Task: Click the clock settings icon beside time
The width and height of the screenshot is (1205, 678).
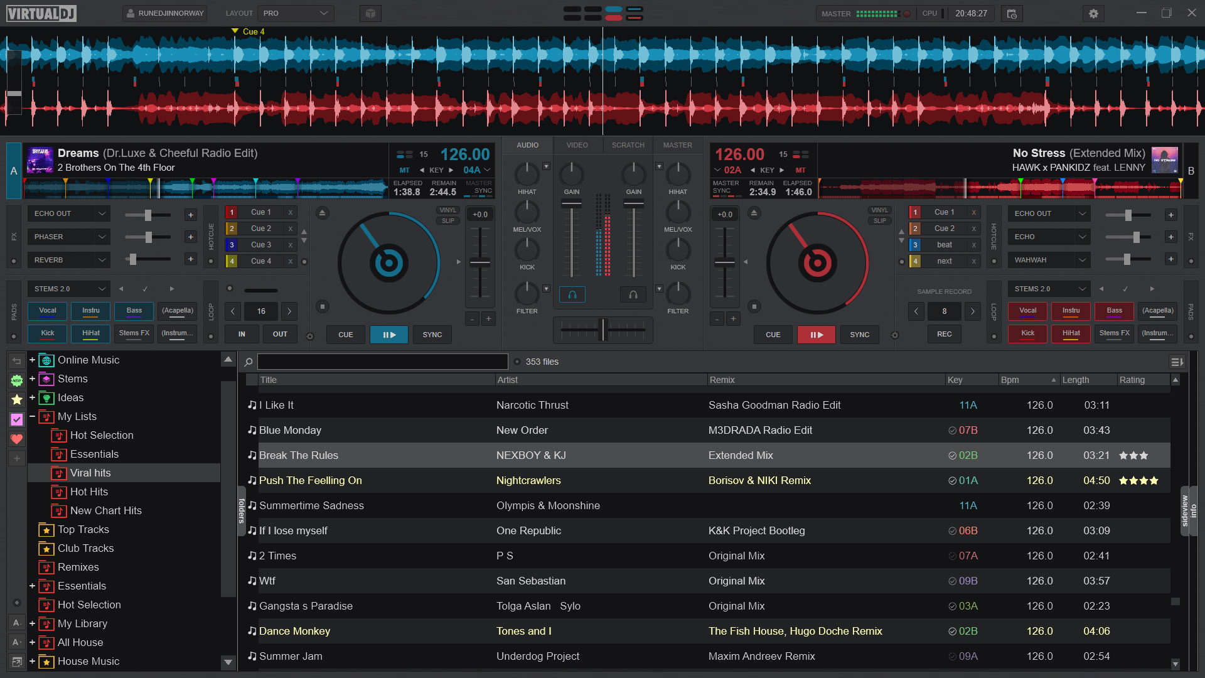Action: point(1011,13)
